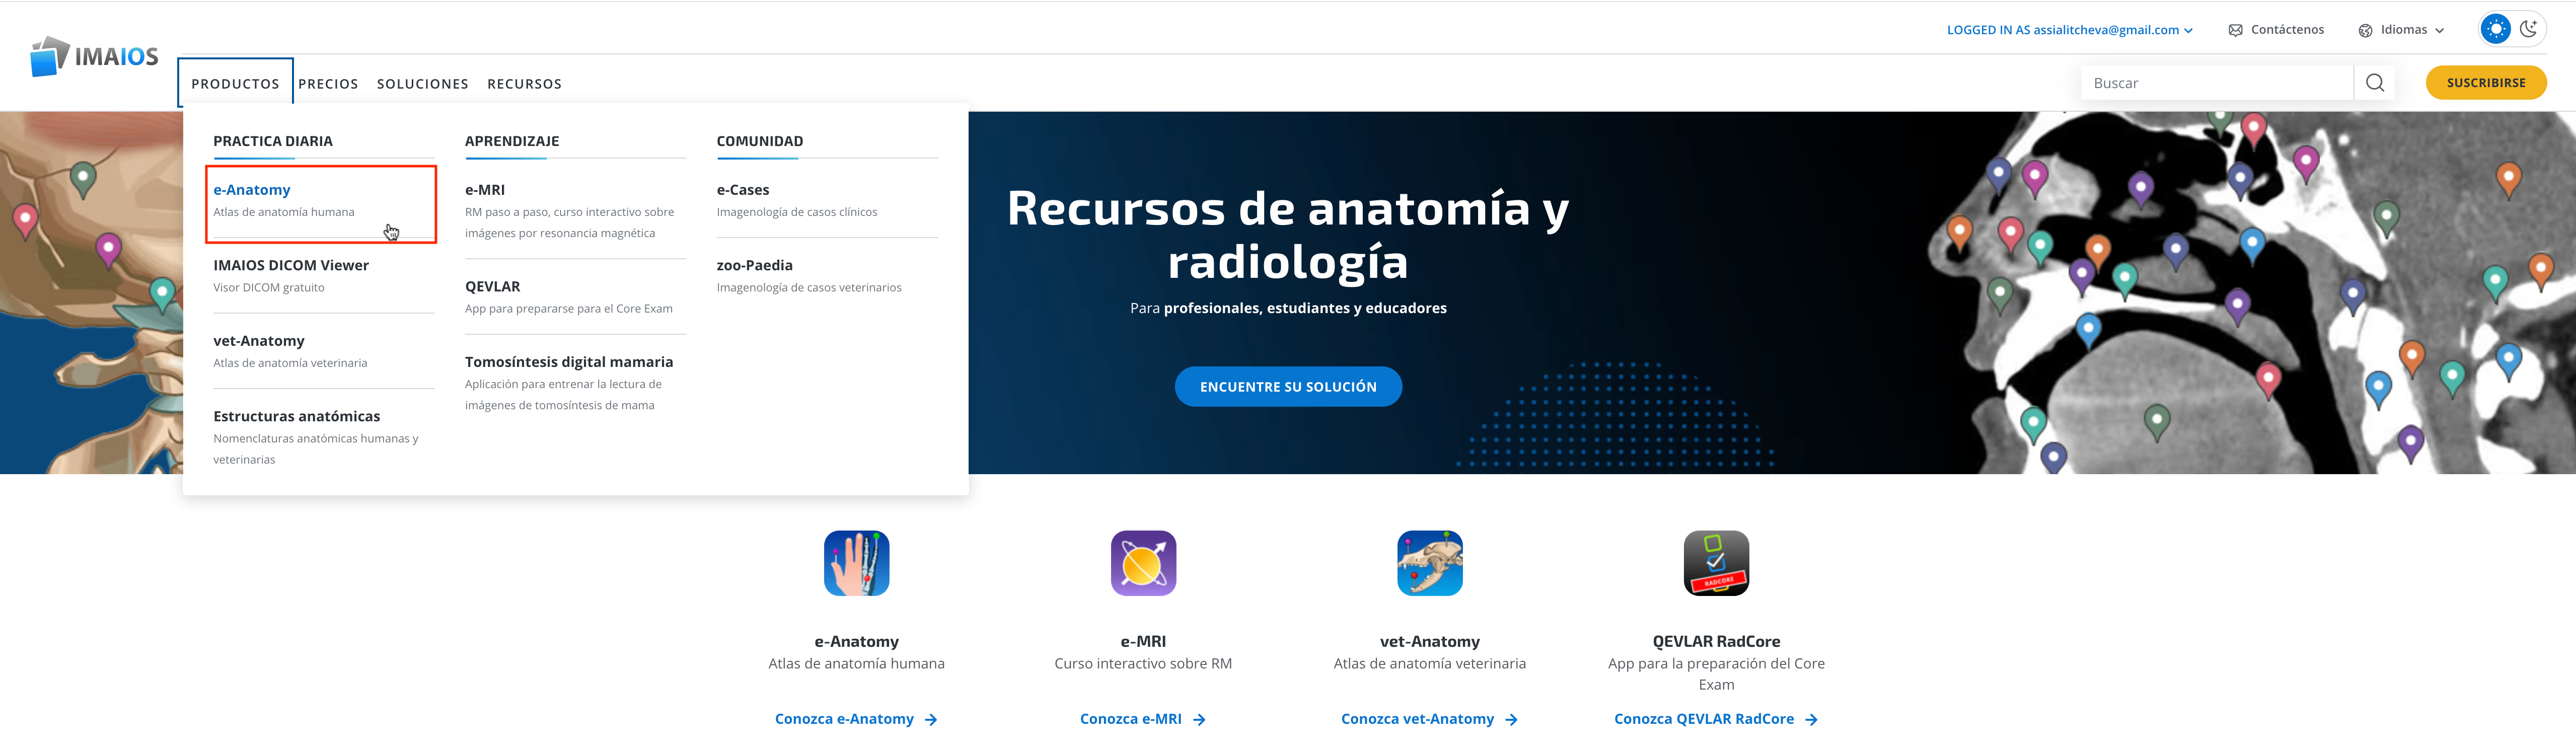Open the vet-Anatomy skull app icon

1429,563
